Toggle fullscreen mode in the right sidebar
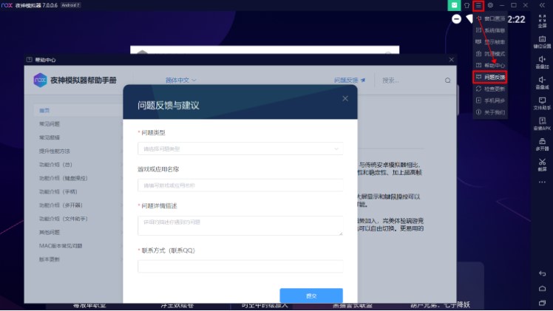 point(542,19)
